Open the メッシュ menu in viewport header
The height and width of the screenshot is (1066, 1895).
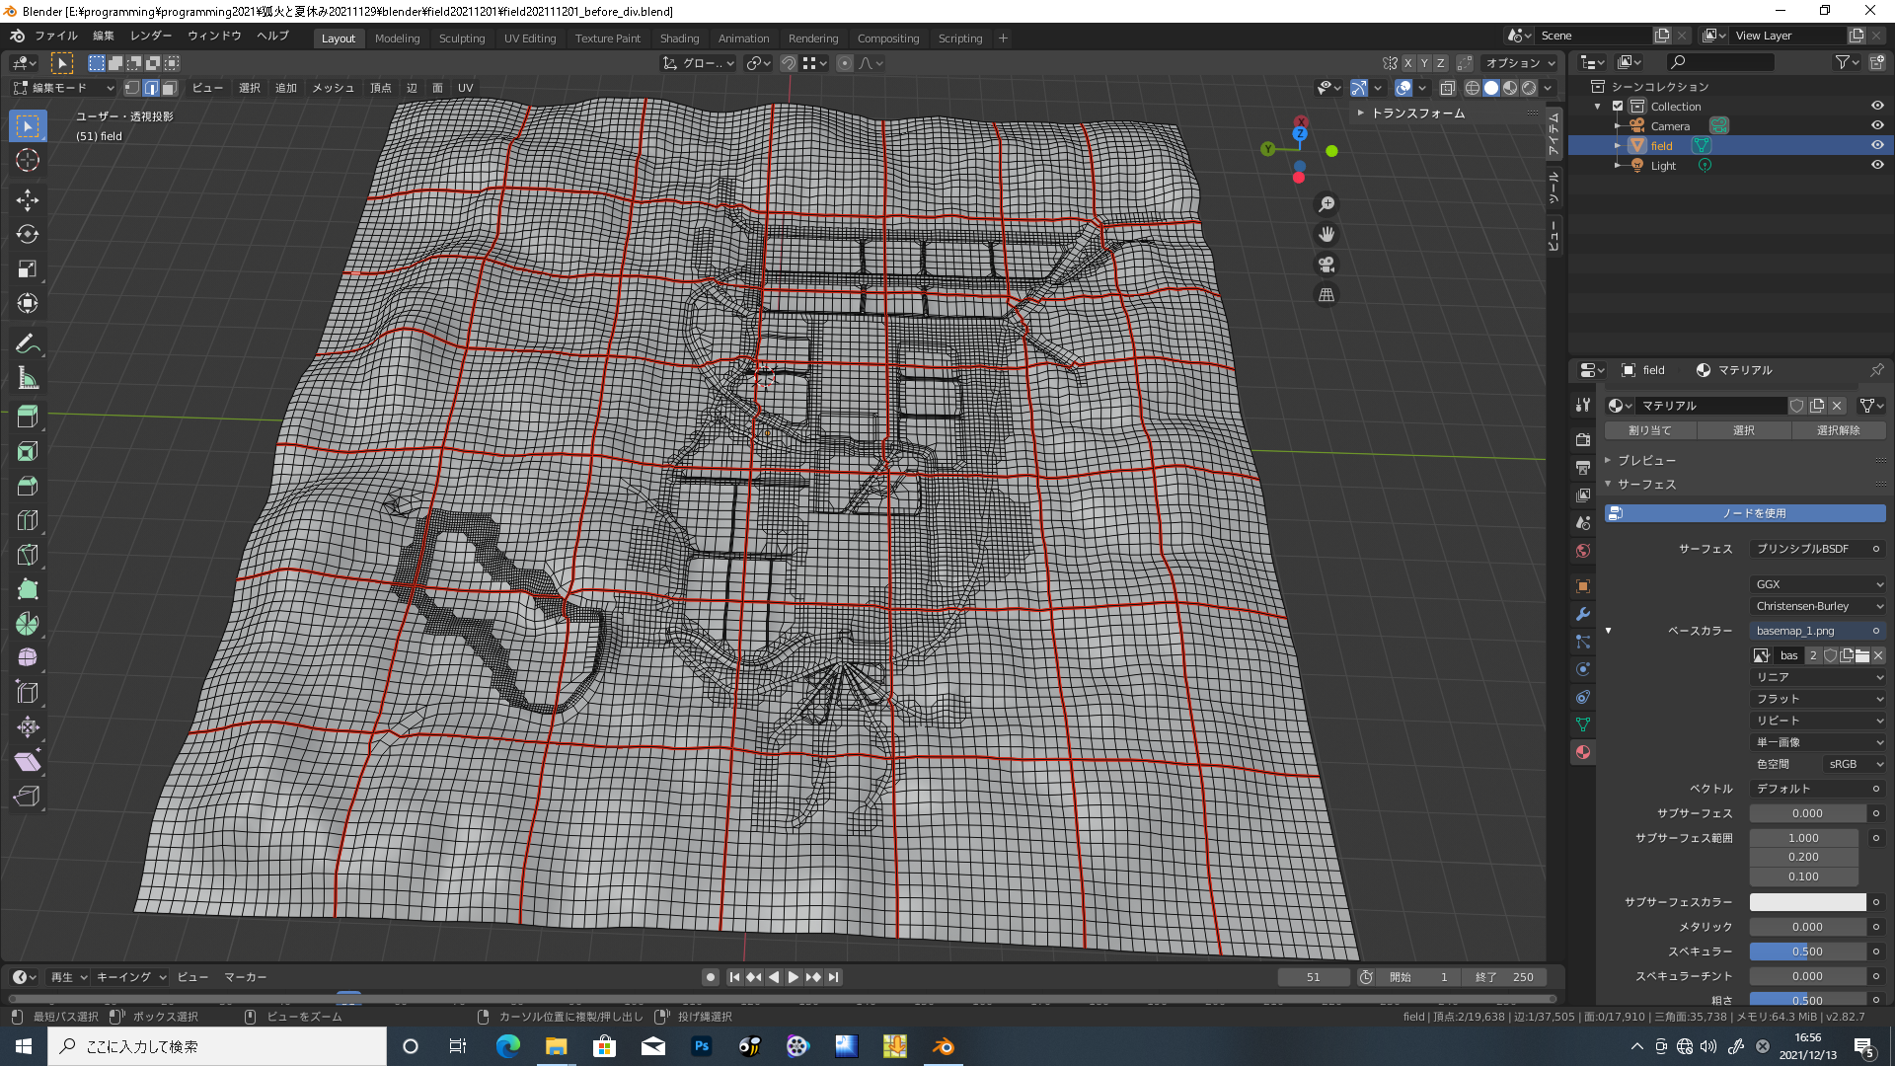tap(333, 88)
